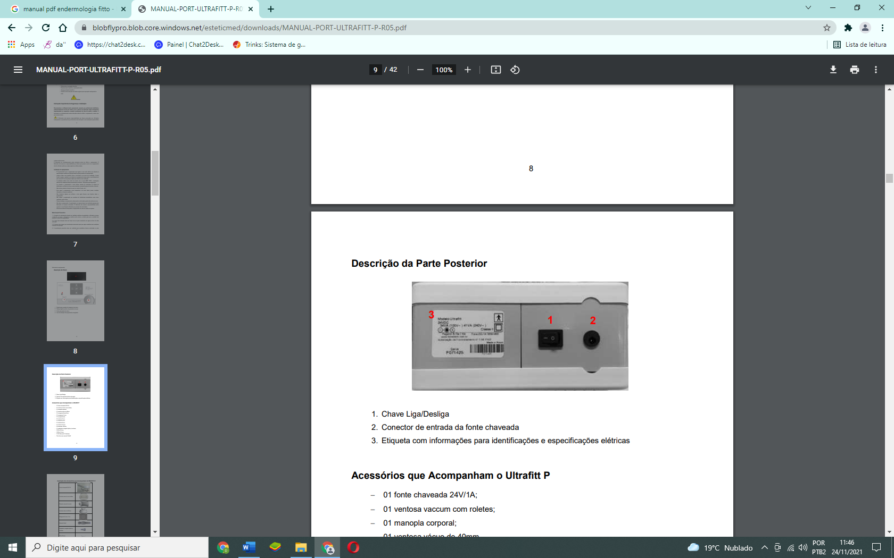Show hidden system tray icons

click(765, 547)
